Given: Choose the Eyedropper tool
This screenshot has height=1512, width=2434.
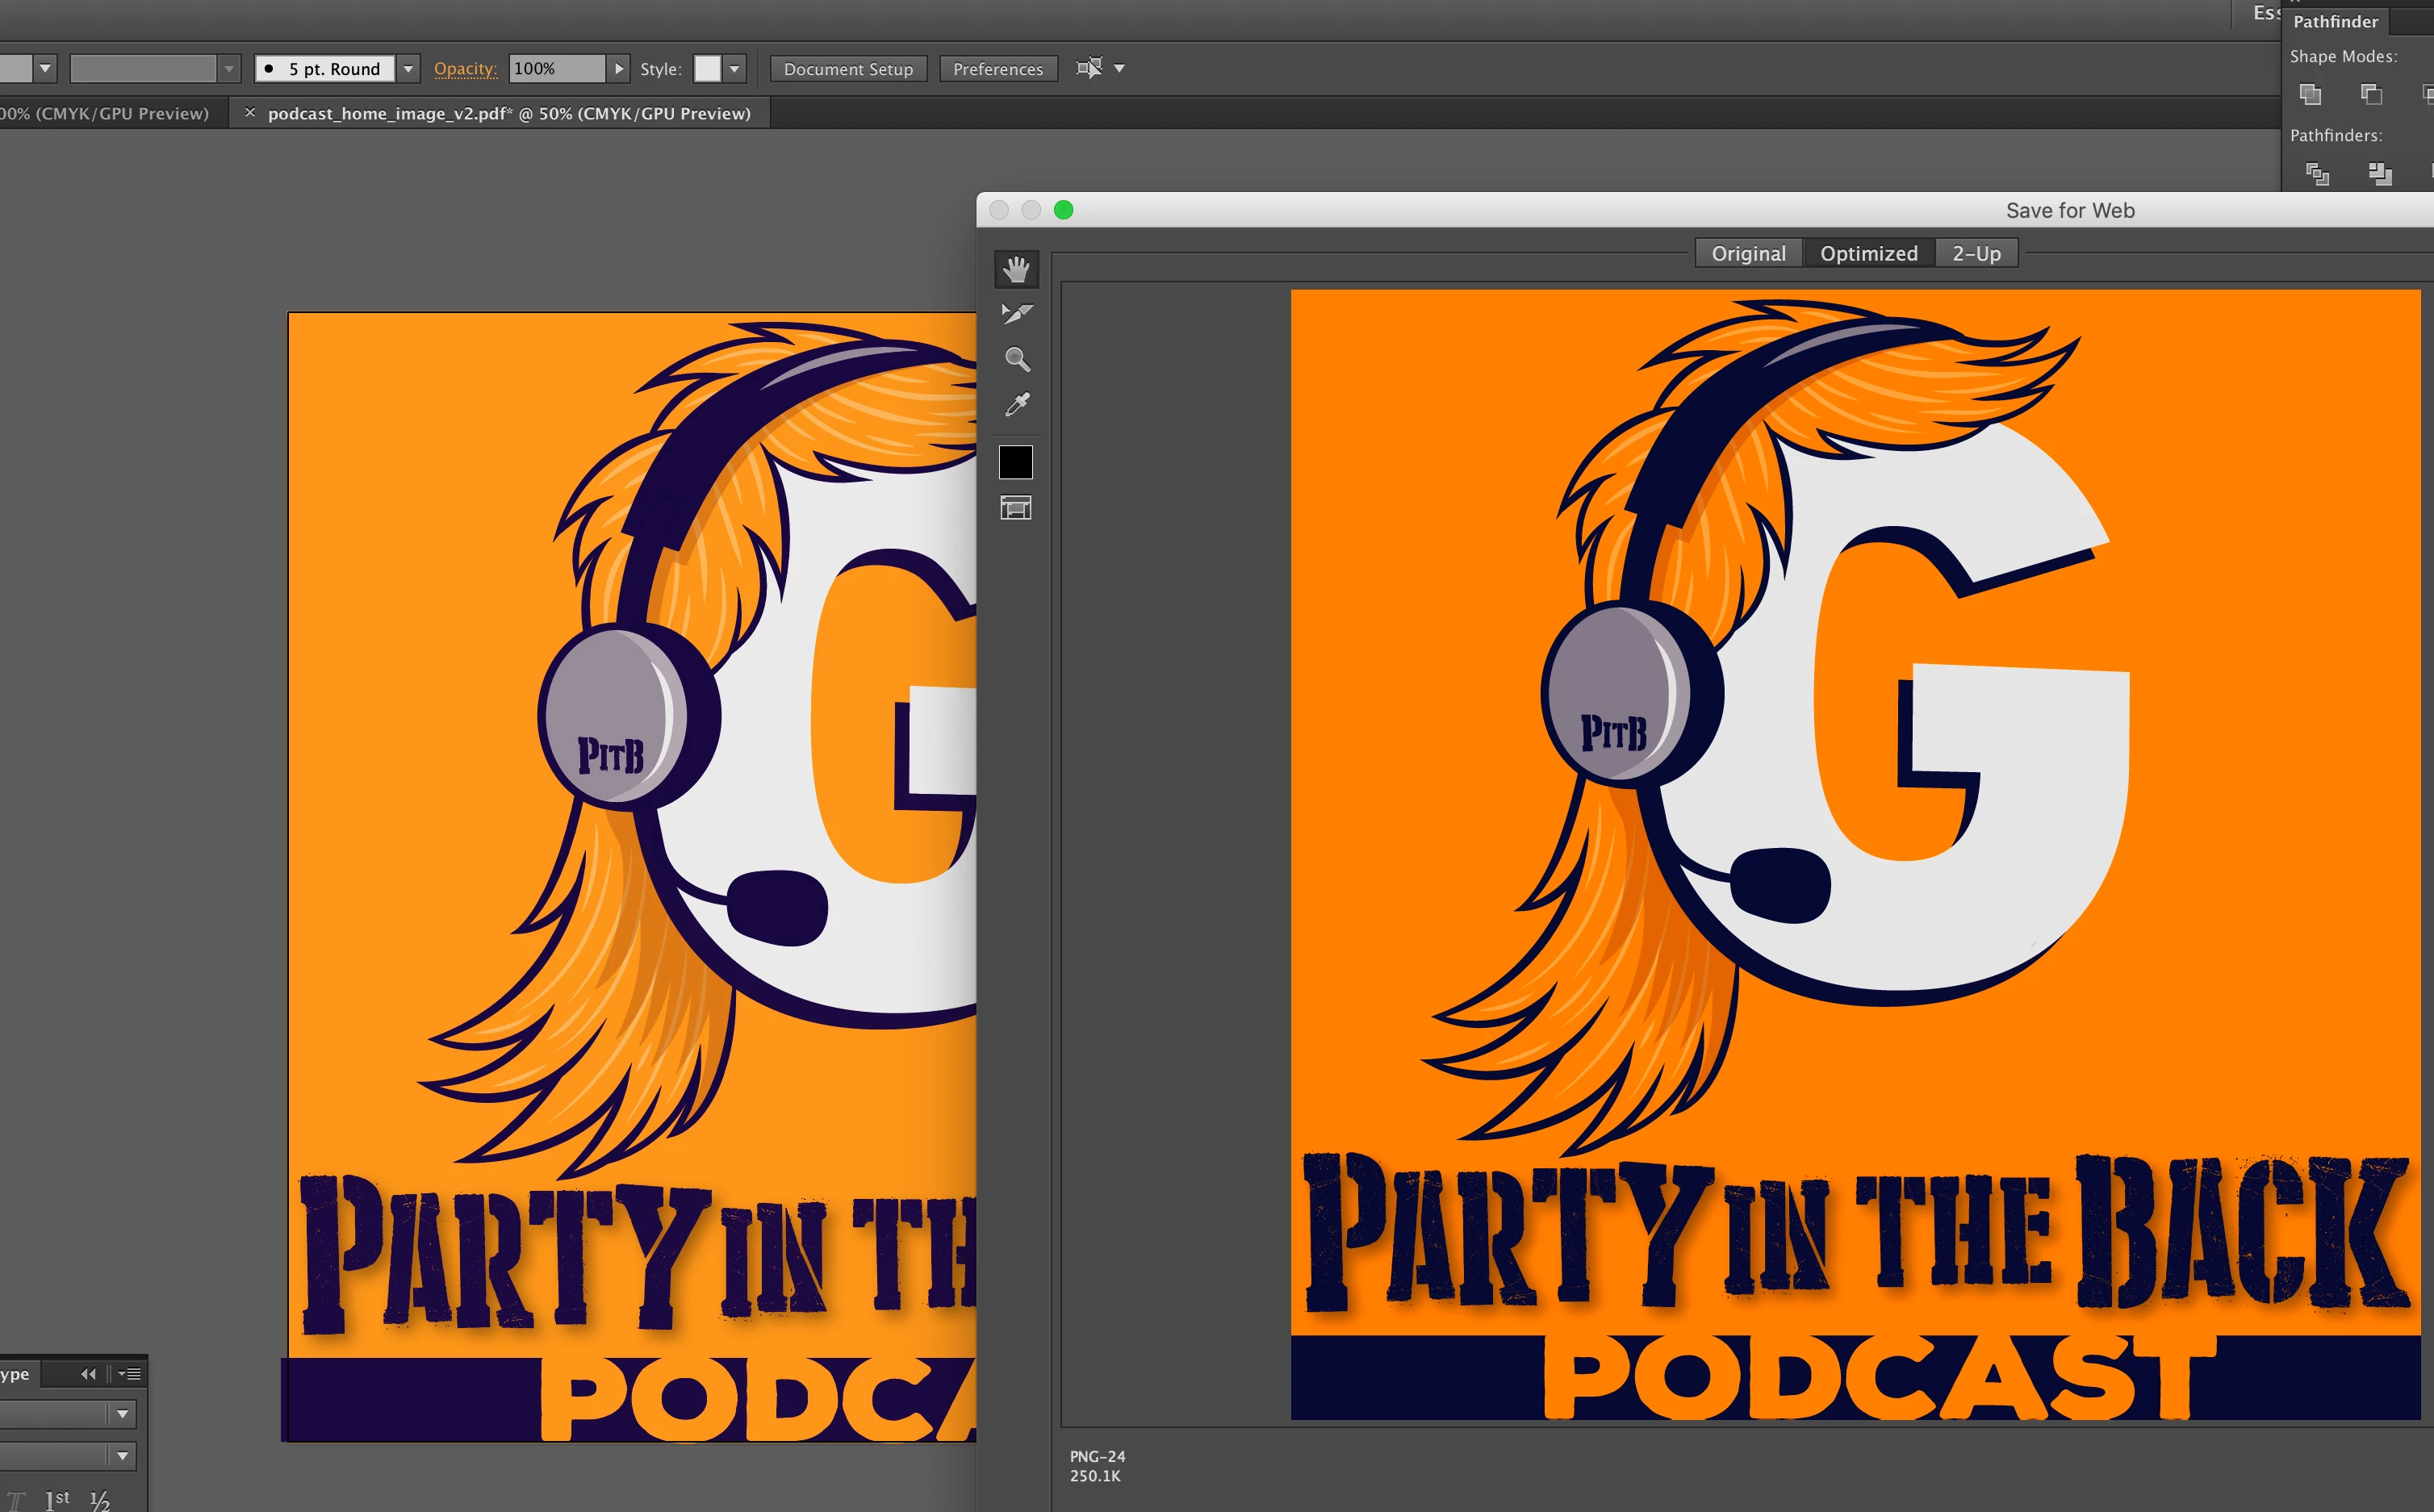Looking at the screenshot, I should coord(1016,405).
